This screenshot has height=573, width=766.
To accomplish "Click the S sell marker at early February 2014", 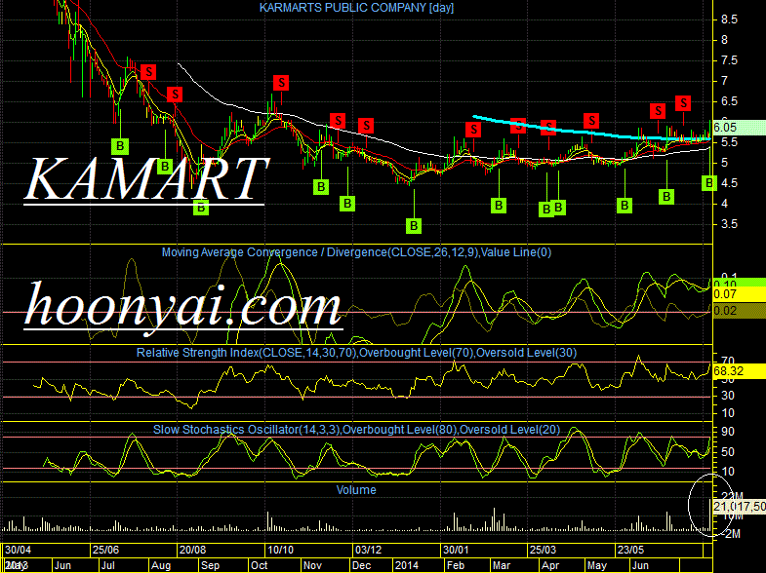I will click(x=473, y=130).
